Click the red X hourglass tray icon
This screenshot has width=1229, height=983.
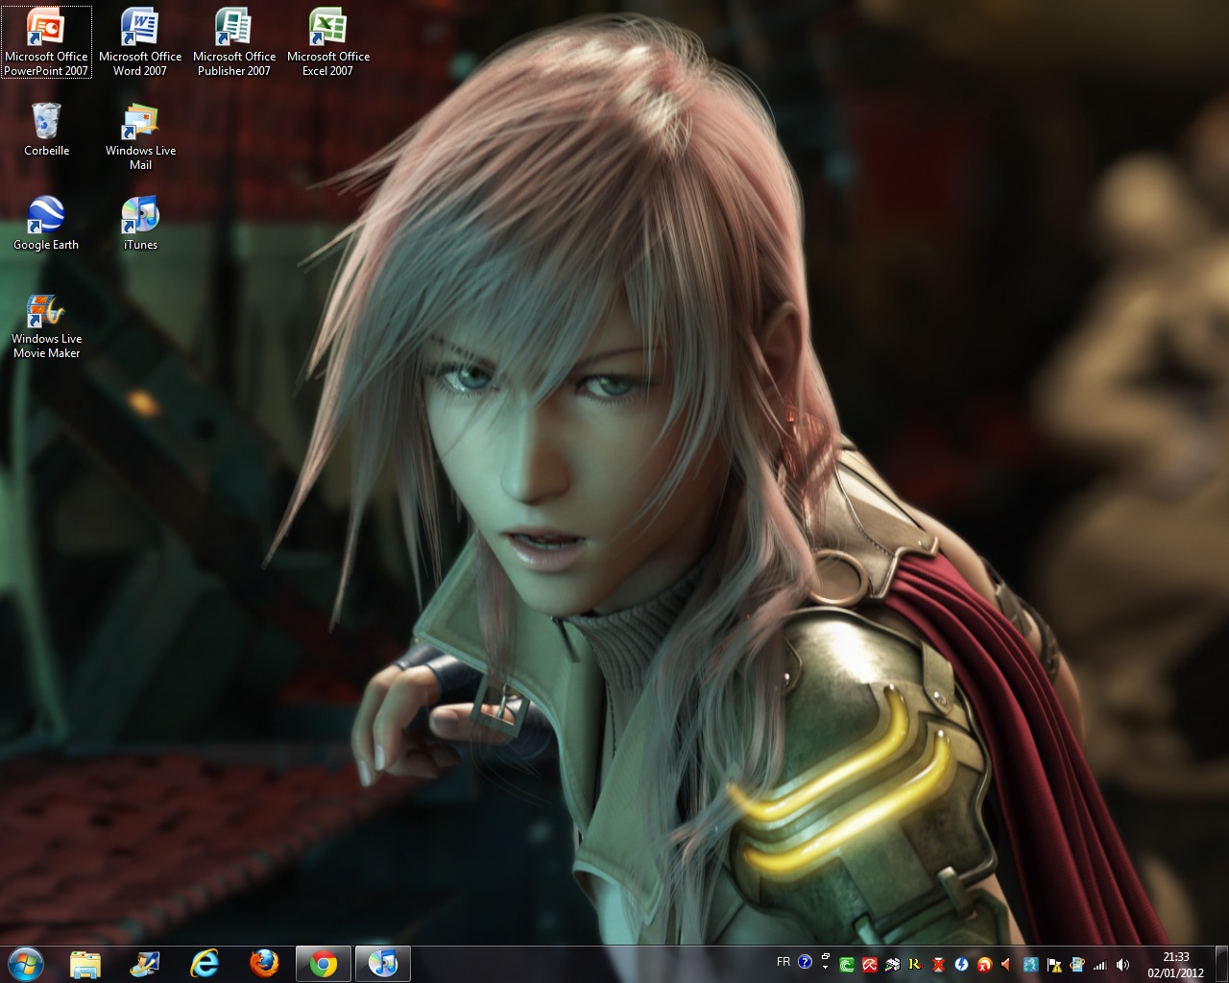(939, 965)
